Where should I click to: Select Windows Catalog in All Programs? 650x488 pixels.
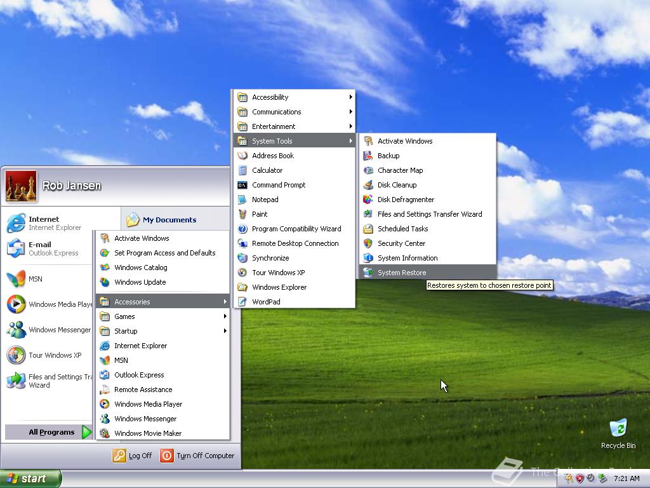pos(162,268)
